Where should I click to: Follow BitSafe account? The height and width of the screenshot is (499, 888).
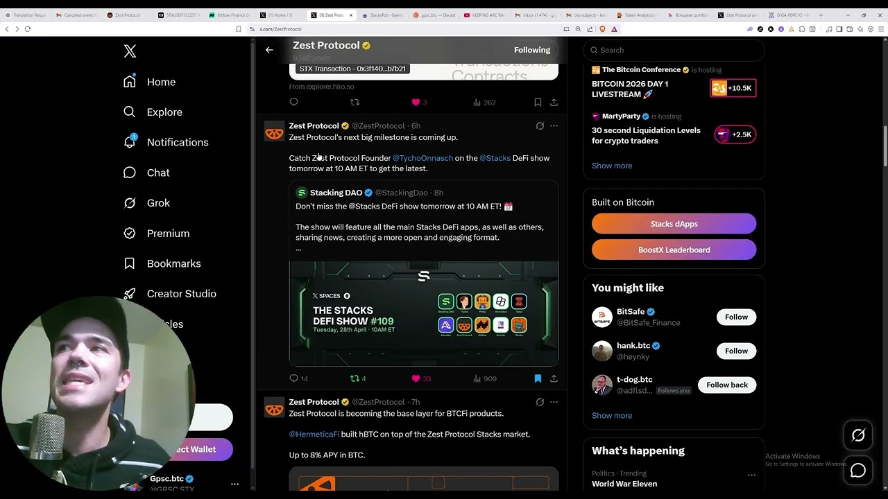(x=736, y=317)
